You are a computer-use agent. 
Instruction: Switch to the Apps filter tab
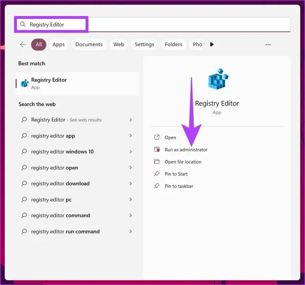pyautogui.click(x=59, y=44)
